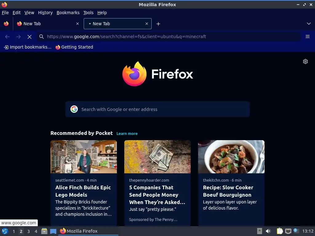
Task: Click Recommended by Pocket heading
Action: (x=82, y=133)
